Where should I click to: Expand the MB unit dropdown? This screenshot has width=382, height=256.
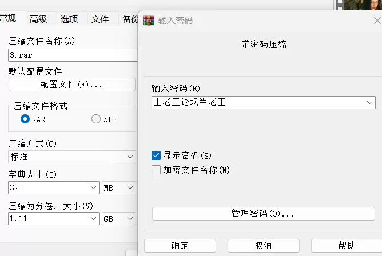point(130,187)
